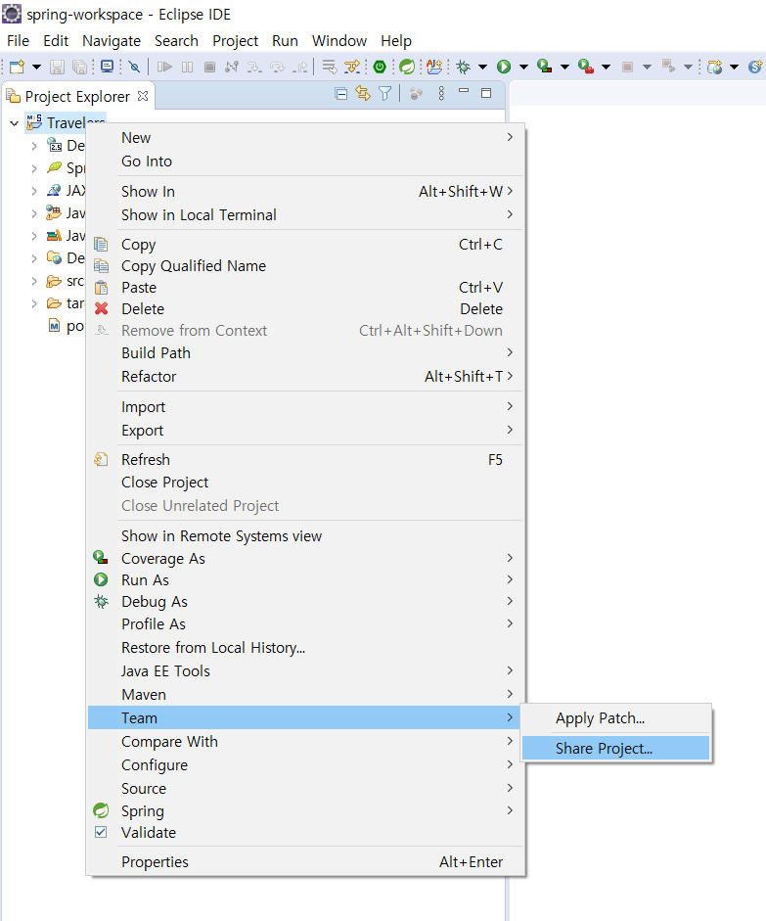The image size is (766, 921).
Task: Click the Open Task toolbar icon
Action: point(434,67)
